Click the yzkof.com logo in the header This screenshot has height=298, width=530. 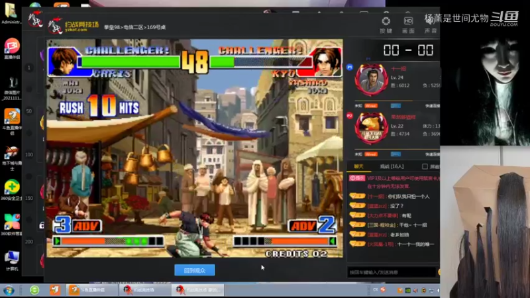click(x=74, y=26)
